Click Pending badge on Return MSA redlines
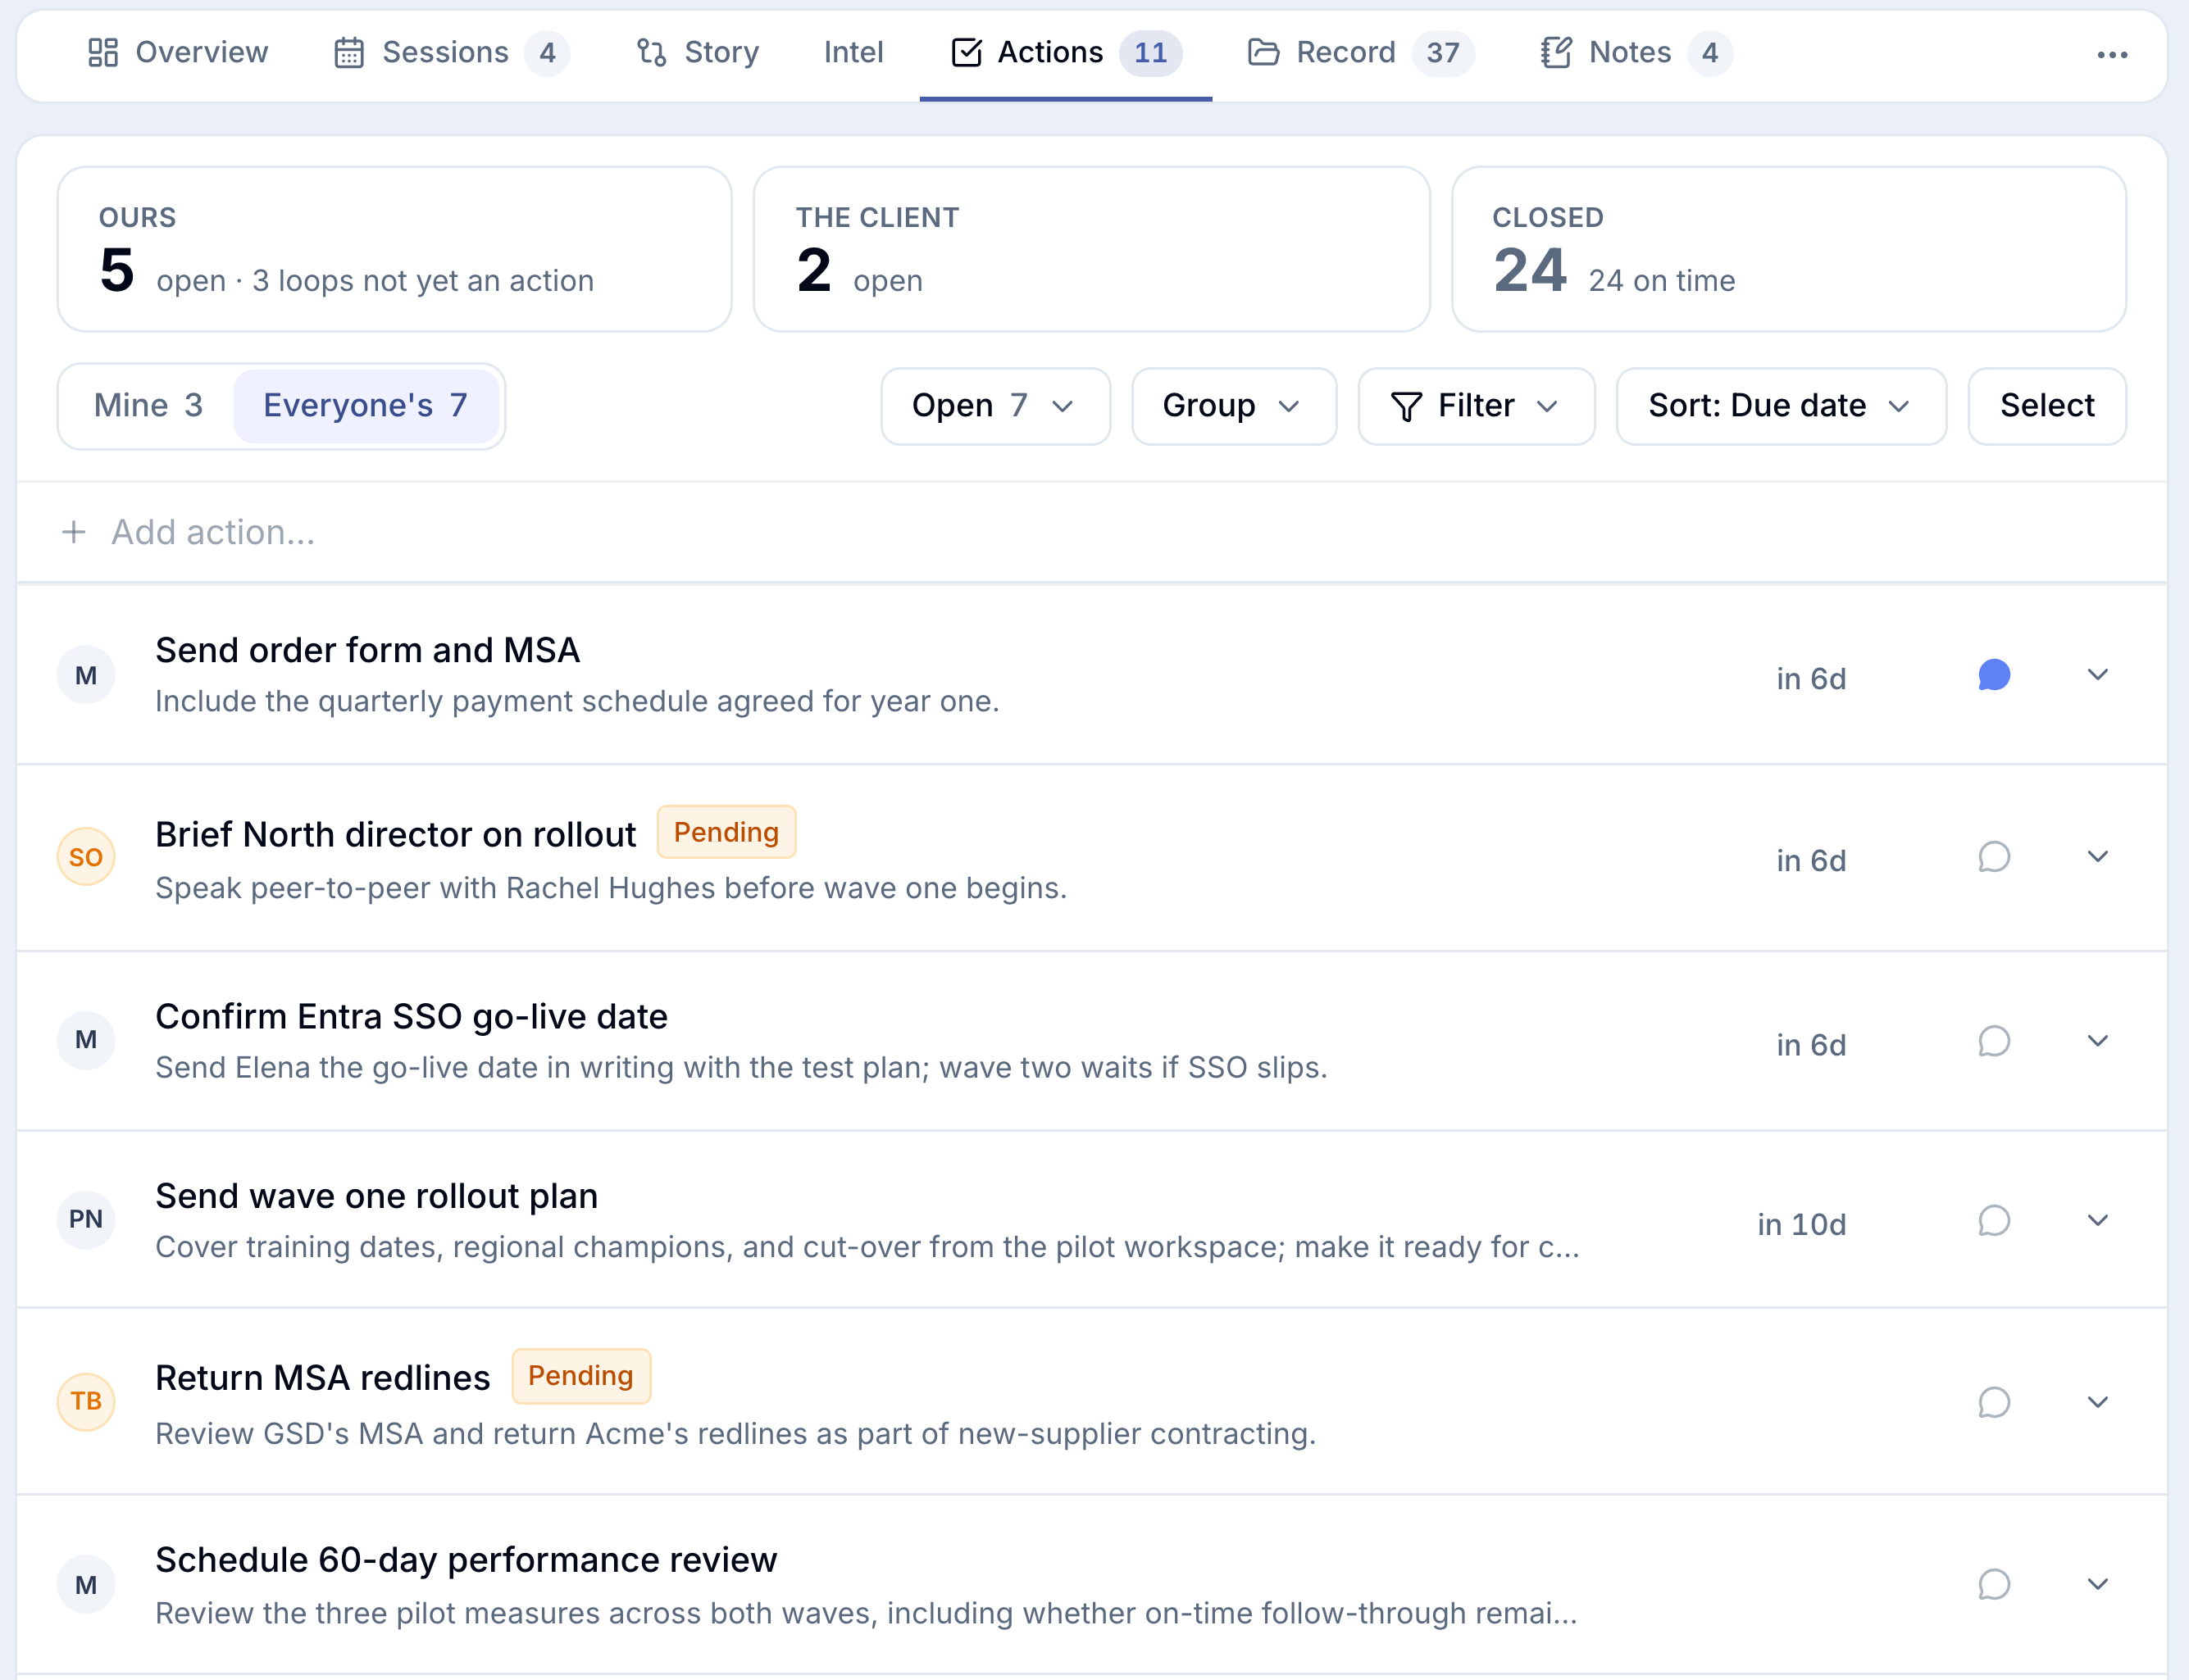2189x1680 pixels. pos(581,1376)
